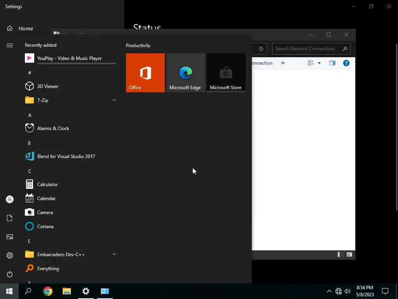Jump to the C letter group
Image resolution: width=398 pixels, height=299 pixels.
(30, 171)
